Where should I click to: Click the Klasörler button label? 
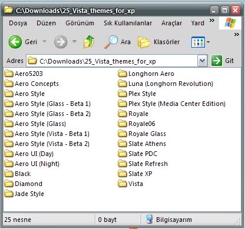(167, 42)
